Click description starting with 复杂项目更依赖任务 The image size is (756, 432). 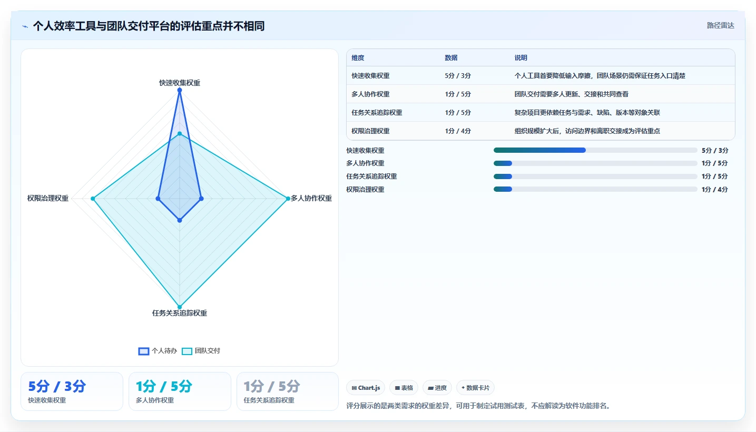[x=587, y=113]
